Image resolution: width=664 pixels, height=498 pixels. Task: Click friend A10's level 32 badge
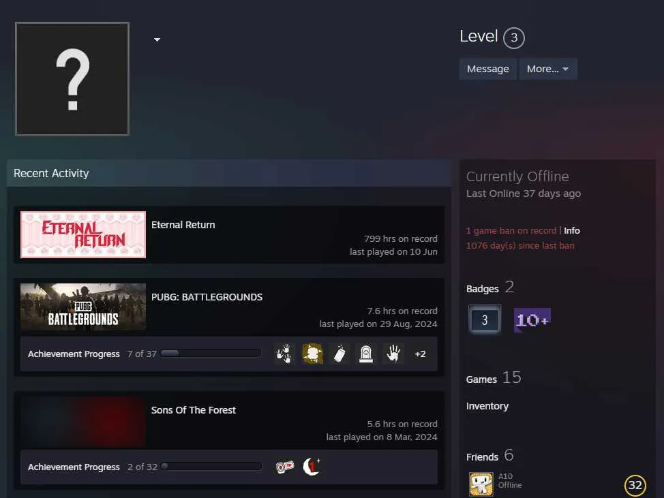tap(635, 485)
